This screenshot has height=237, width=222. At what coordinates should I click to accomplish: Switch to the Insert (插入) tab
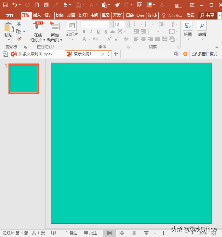37,15
